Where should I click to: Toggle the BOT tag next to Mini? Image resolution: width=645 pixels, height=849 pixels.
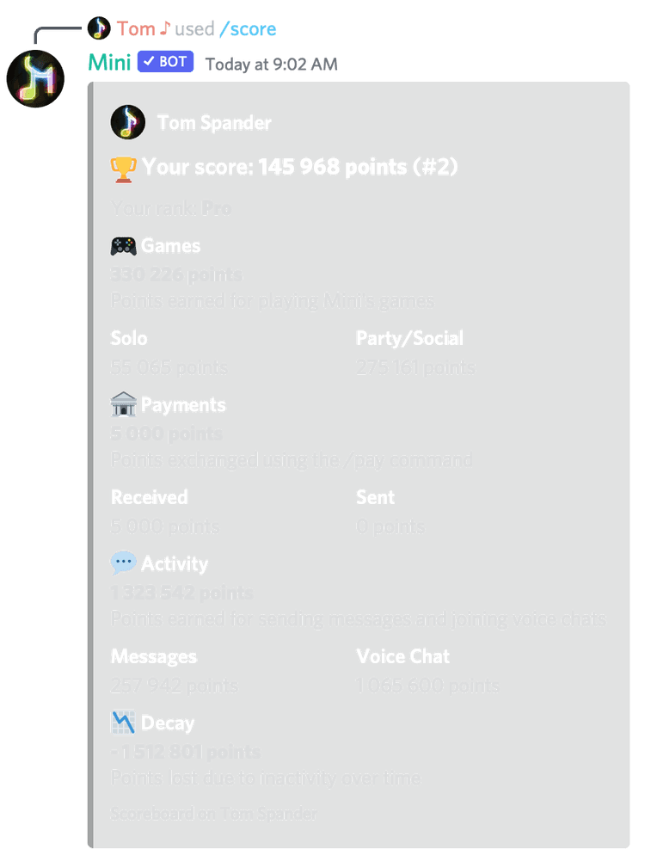(165, 61)
